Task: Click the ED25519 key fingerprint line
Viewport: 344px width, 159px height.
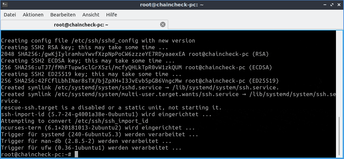Action: (140, 81)
